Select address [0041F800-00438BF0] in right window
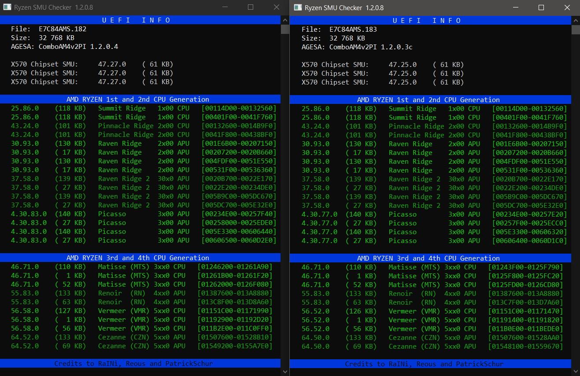The width and height of the screenshot is (580, 376). 530,135
